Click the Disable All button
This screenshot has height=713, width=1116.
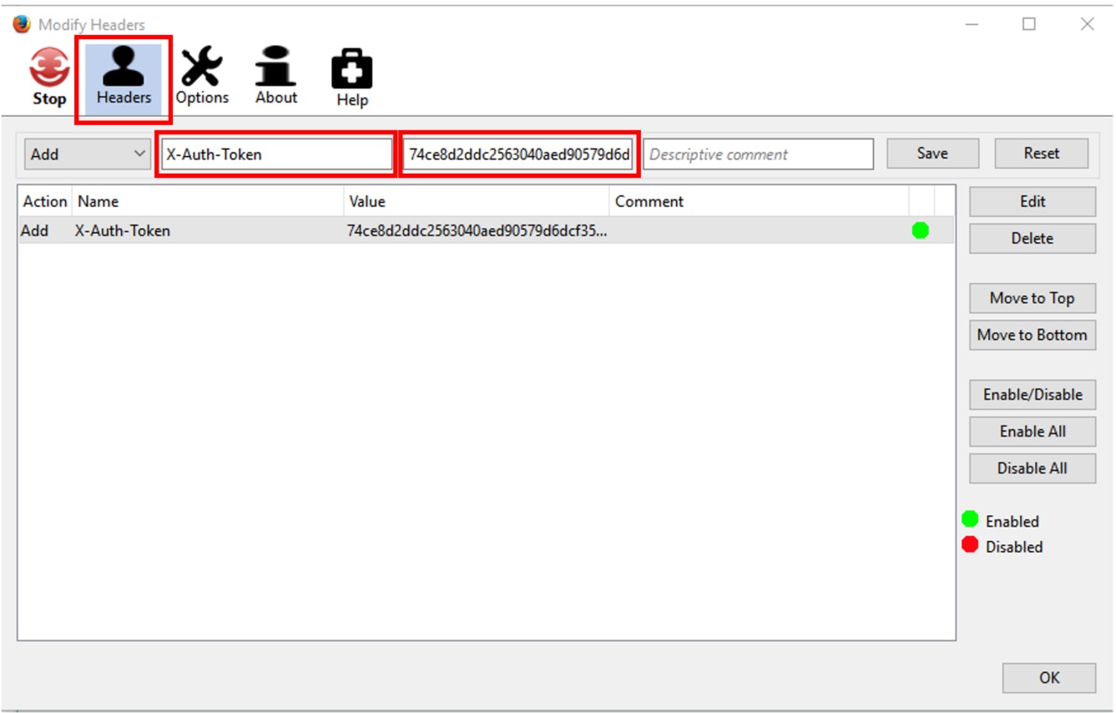[1032, 468]
